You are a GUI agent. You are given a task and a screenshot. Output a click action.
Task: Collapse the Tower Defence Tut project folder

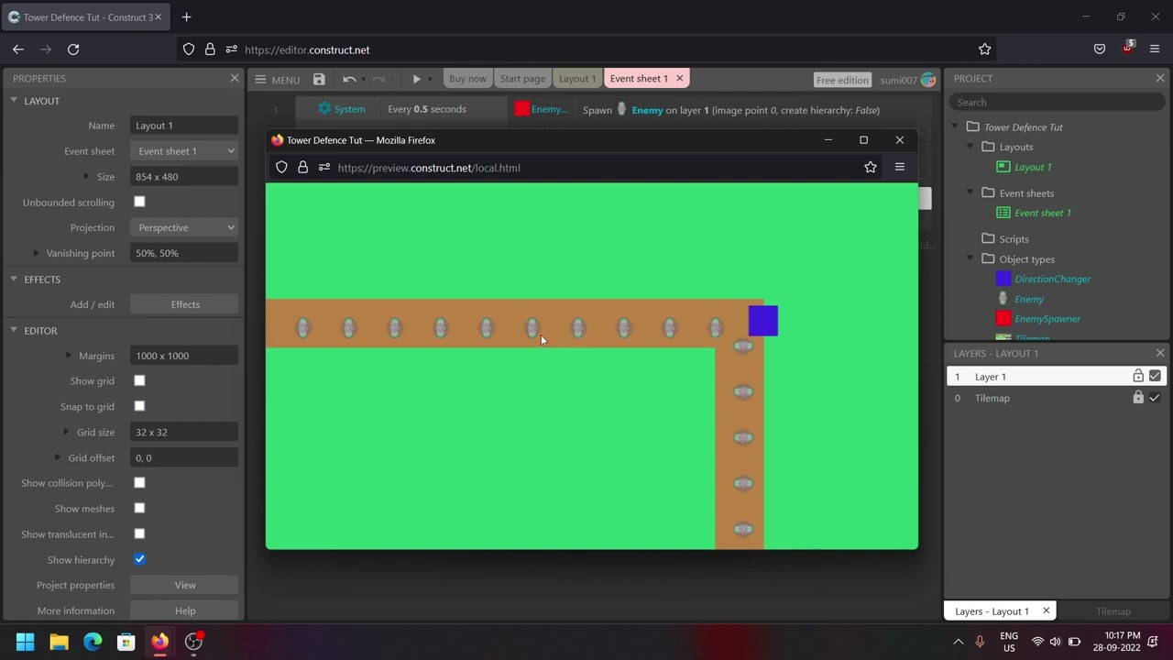coord(955,126)
